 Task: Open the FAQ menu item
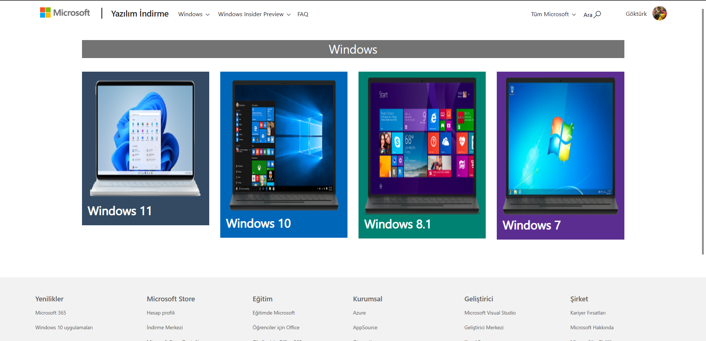pyautogui.click(x=303, y=14)
